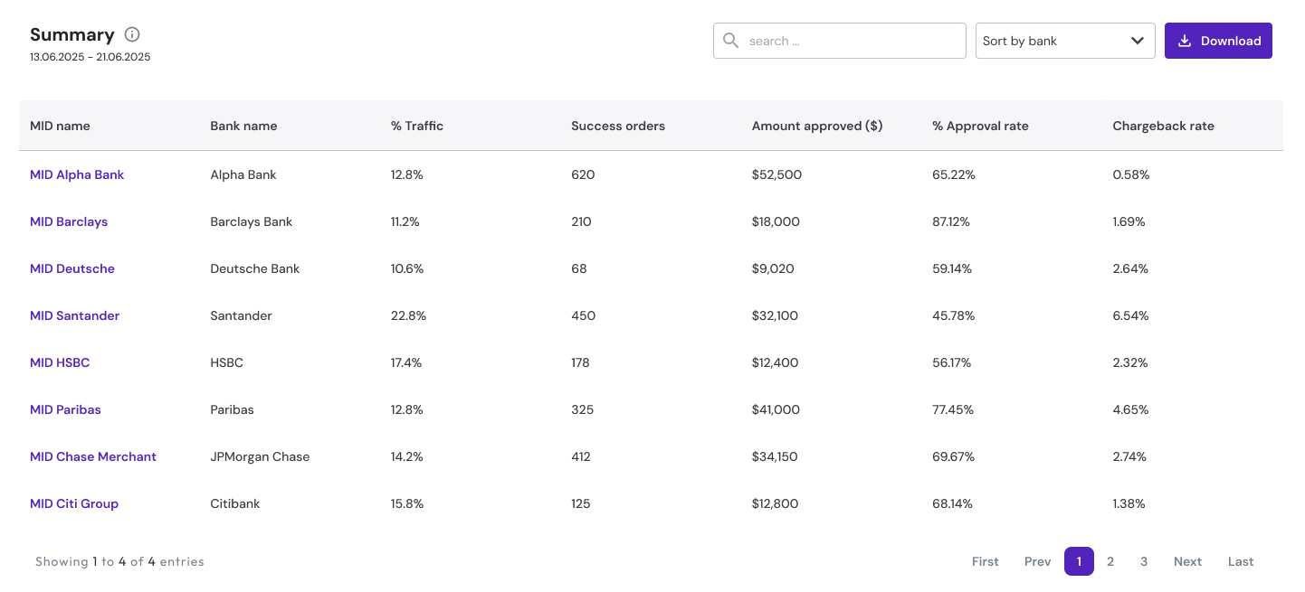Click the Summary heading
The image size is (1305, 592).
click(x=72, y=35)
